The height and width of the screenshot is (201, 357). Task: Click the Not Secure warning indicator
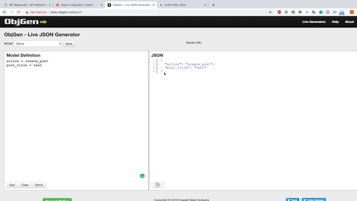pyautogui.click(x=36, y=12)
